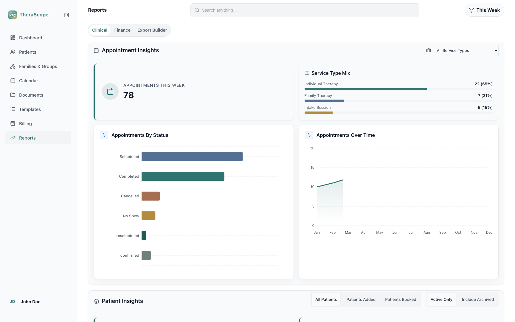515x322 pixels.
Task: Click the layers icon beside Patient Insights
Action: pyautogui.click(x=96, y=301)
